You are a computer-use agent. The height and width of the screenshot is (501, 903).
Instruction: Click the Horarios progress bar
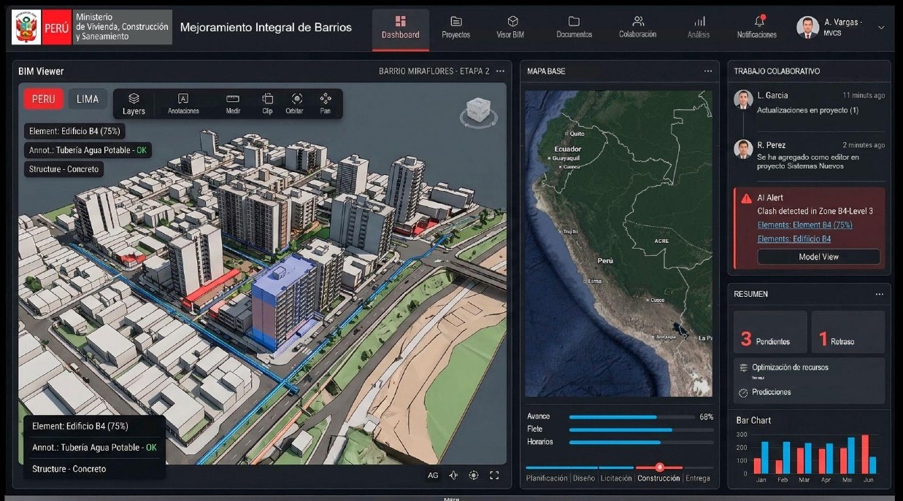pos(641,442)
